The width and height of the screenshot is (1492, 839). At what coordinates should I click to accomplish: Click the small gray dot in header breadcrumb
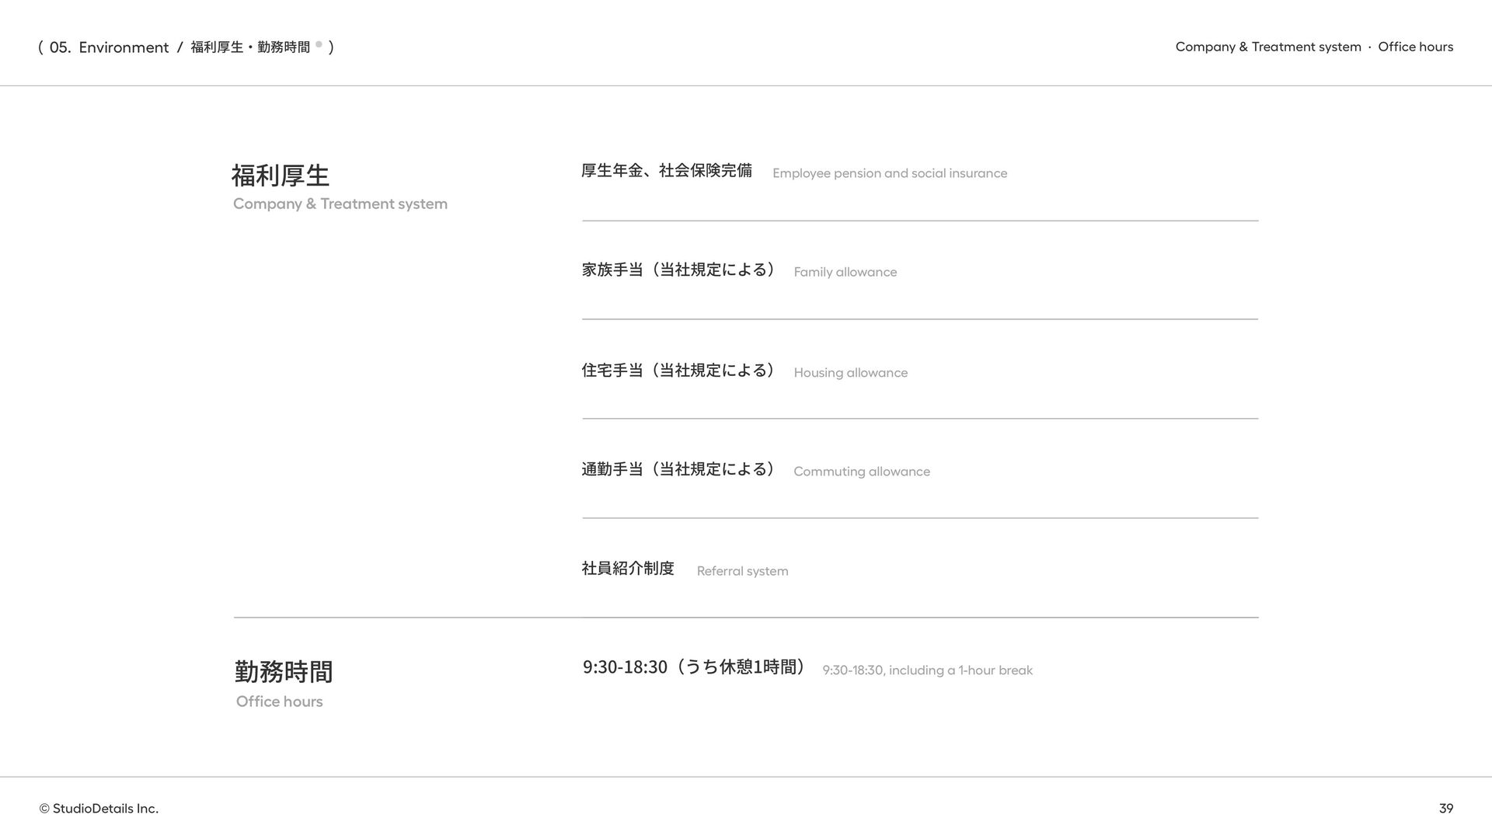pyautogui.click(x=319, y=44)
